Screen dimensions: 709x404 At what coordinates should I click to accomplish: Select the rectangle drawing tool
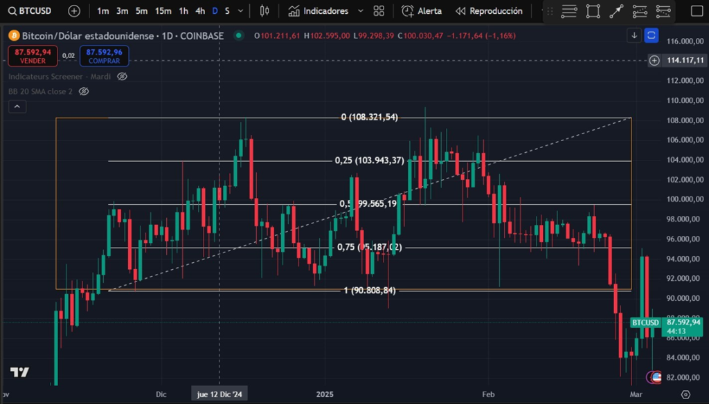click(593, 11)
